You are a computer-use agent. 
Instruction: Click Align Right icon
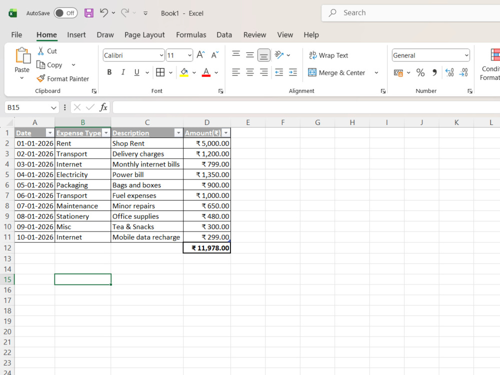pyautogui.click(x=263, y=72)
